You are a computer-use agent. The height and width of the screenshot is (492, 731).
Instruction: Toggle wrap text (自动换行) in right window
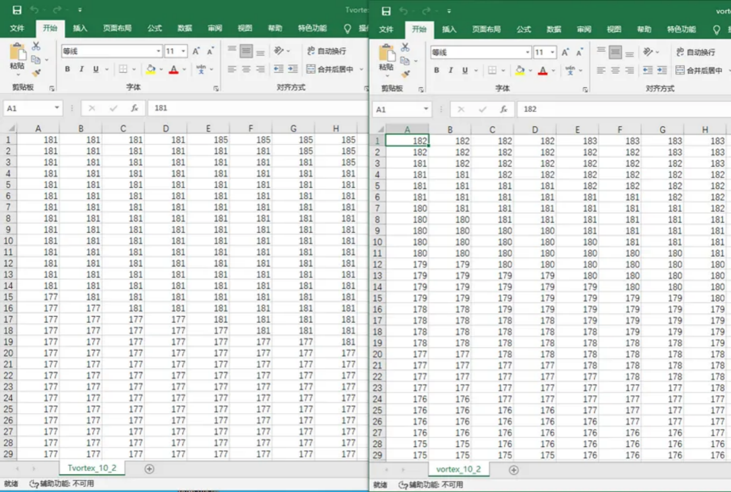696,52
